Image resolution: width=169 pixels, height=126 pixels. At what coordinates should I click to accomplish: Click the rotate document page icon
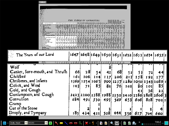[106, 123]
